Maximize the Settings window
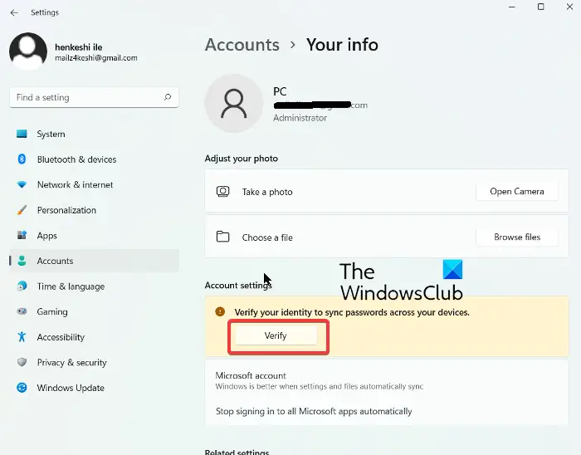The height and width of the screenshot is (455, 581). (x=541, y=7)
